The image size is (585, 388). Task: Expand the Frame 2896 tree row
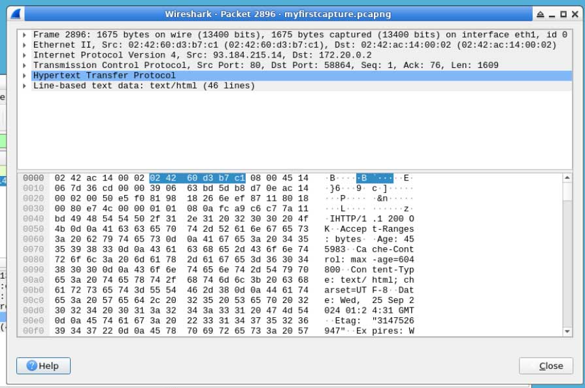24,35
